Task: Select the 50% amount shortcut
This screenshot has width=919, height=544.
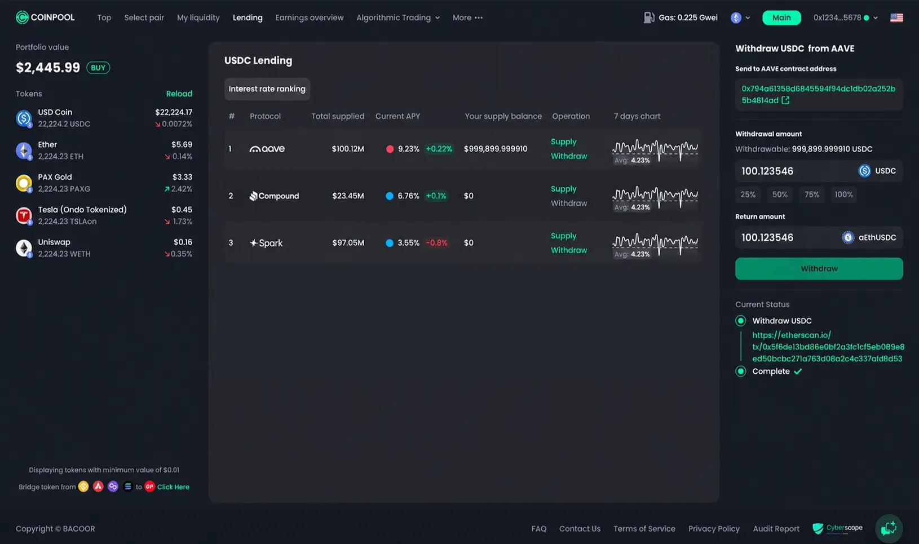Action: (780, 194)
